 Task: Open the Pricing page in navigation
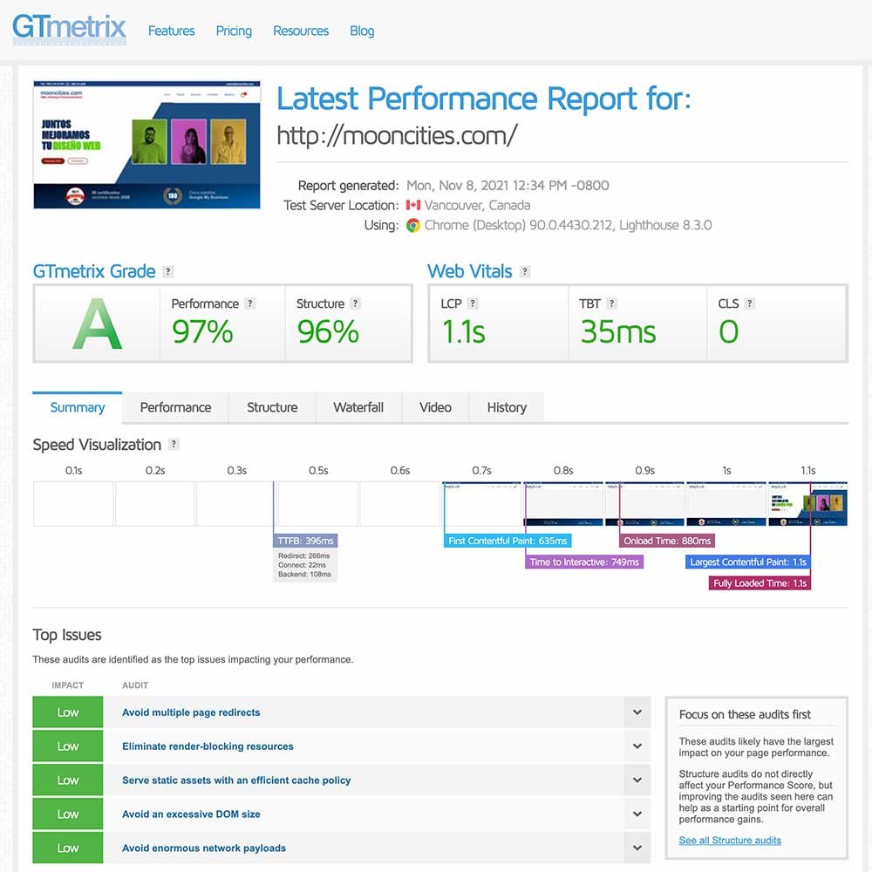[234, 31]
